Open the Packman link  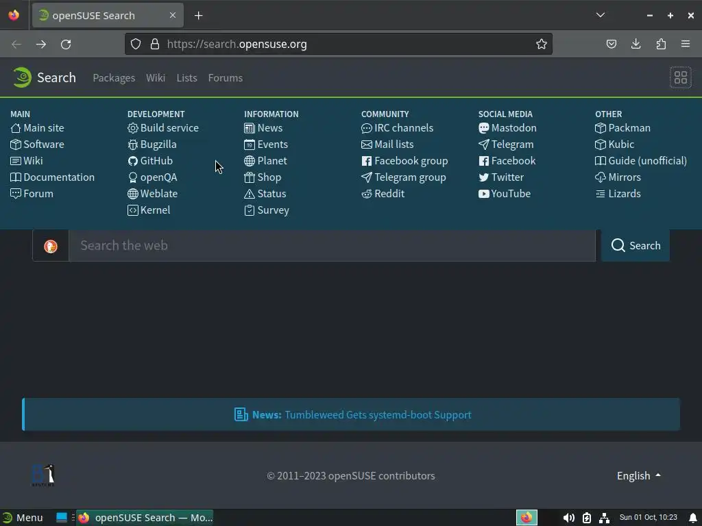(622, 128)
